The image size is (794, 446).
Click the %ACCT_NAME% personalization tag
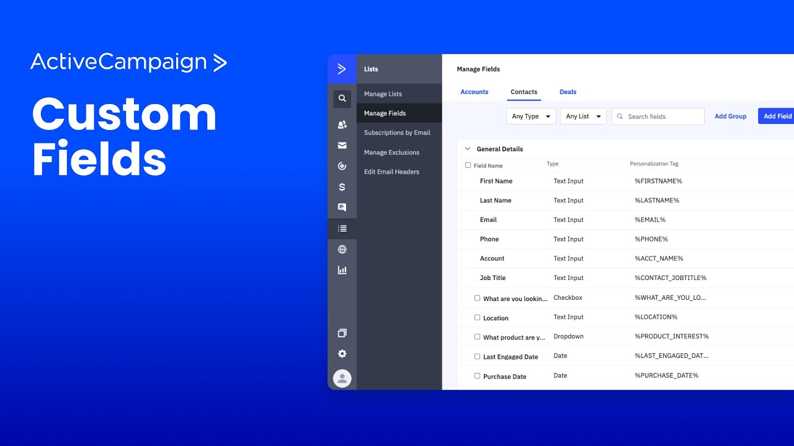(x=659, y=258)
